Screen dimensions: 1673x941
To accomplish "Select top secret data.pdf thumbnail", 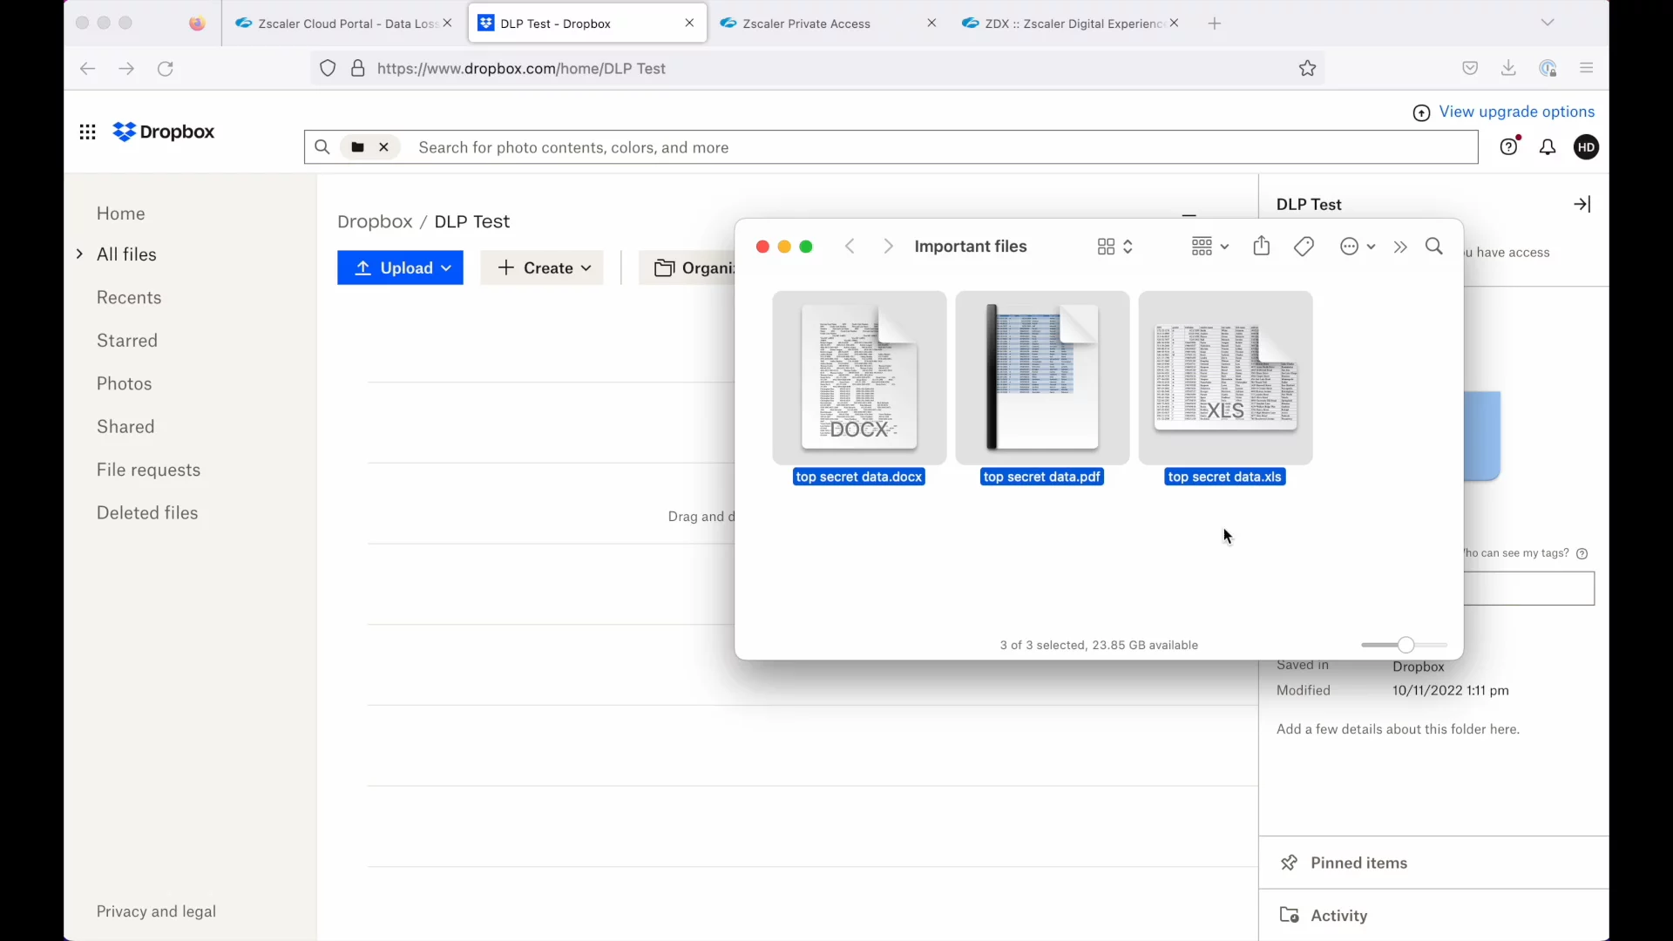I will (1042, 377).
